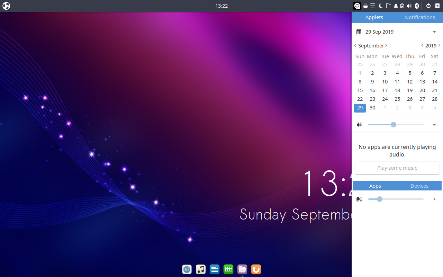The width and height of the screenshot is (443, 277).
Task: Adjust the volume slider
Action: pos(393,124)
